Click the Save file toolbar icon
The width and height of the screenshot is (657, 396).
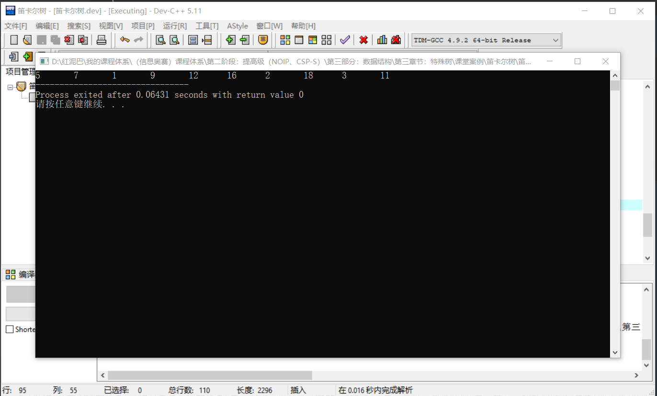coord(42,40)
